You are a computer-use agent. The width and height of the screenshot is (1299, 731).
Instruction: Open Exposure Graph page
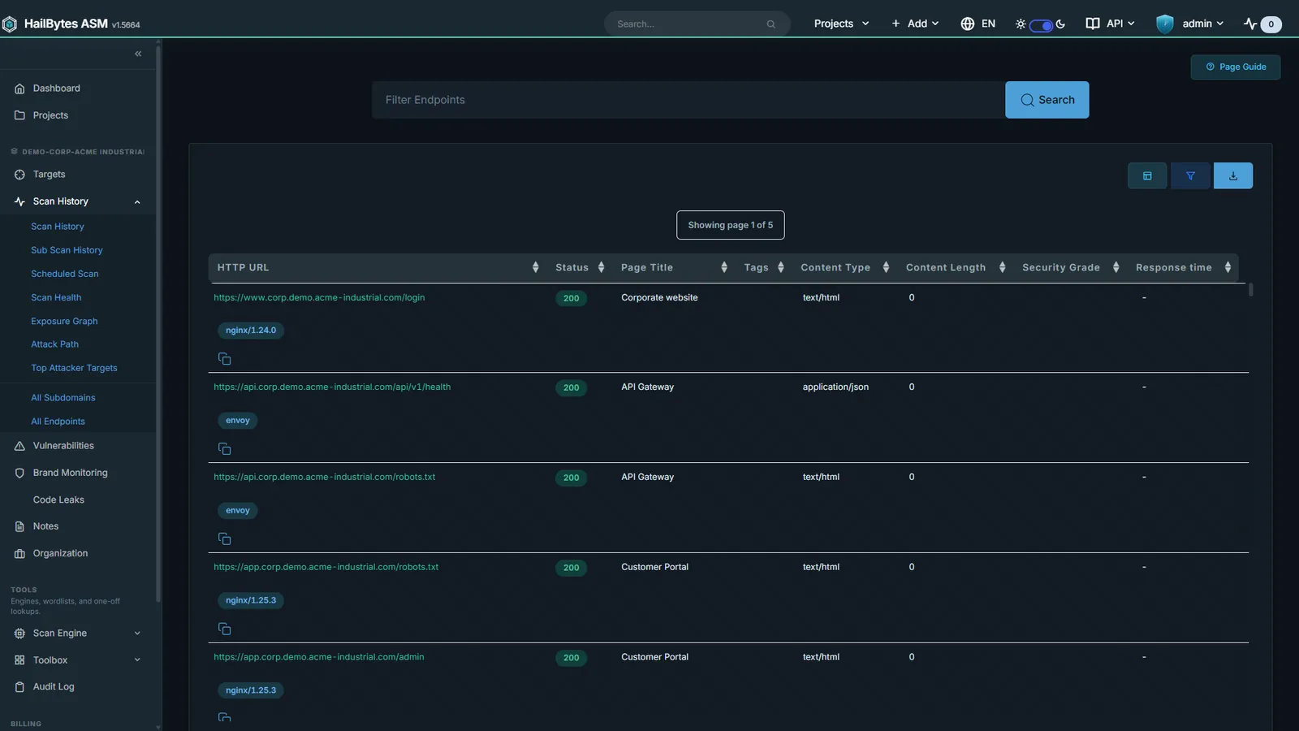[64, 321]
